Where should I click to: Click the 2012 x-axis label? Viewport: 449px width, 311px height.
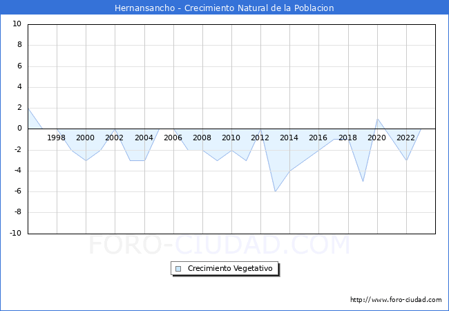point(260,138)
